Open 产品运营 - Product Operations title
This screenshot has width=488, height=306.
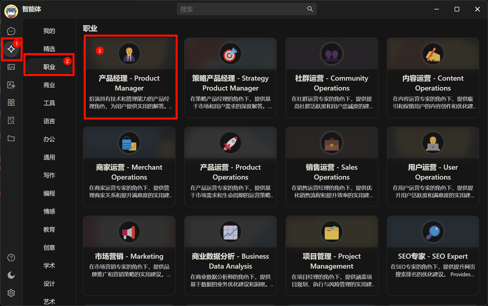[x=230, y=172]
